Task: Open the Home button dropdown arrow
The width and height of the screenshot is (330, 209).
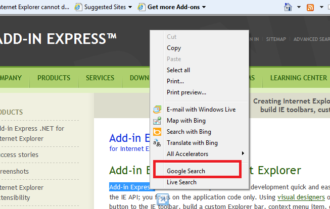Action: point(299,7)
